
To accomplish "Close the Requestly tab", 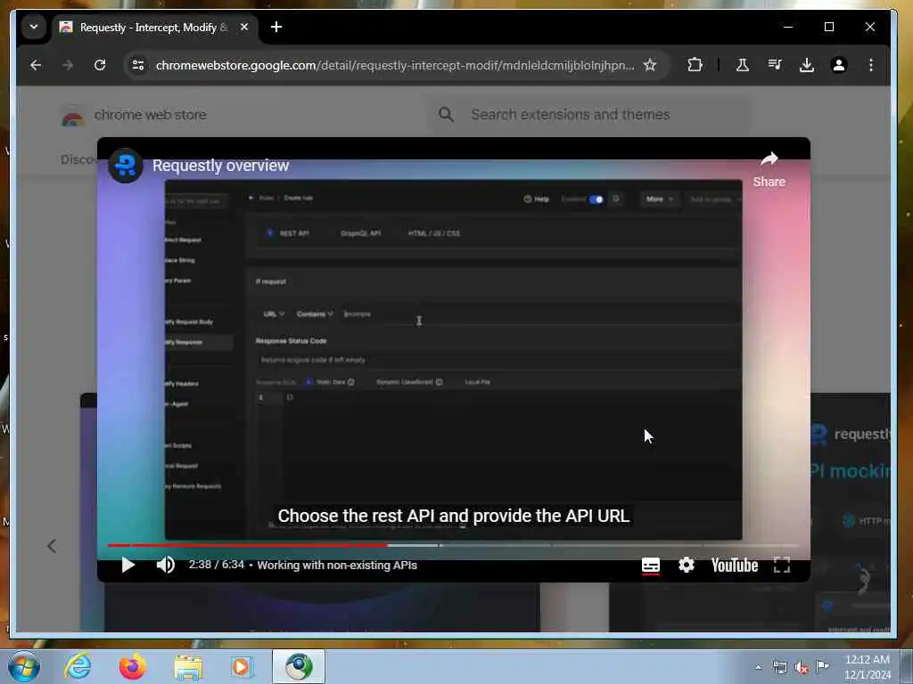I will (x=244, y=28).
